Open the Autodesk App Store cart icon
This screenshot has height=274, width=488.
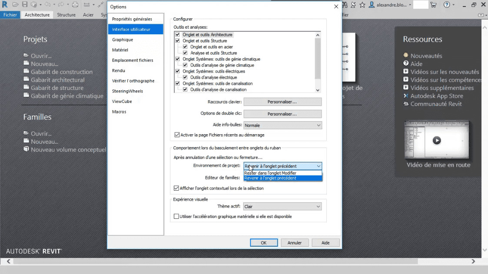tap(433, 5)
